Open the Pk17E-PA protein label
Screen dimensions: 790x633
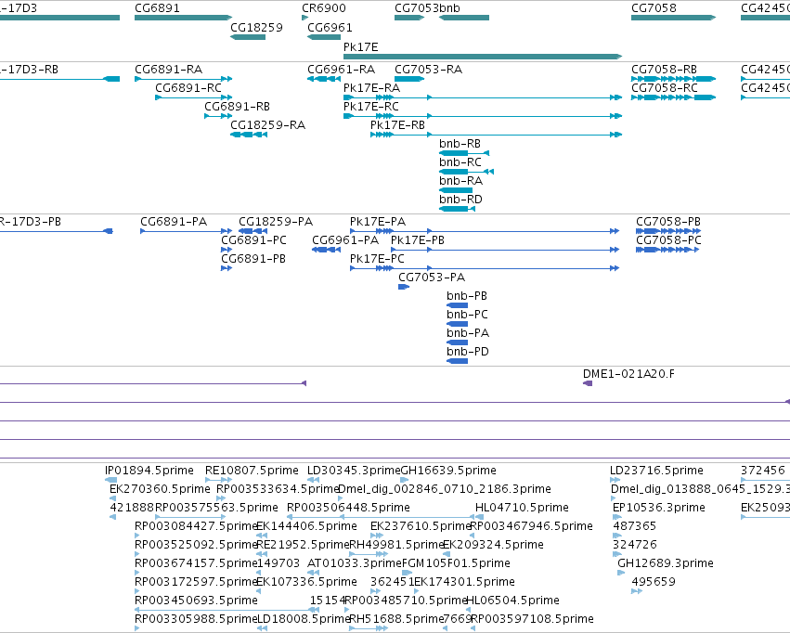pos(378,222)
